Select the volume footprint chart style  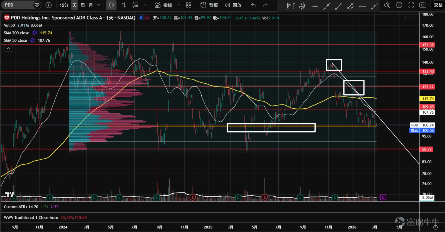pyautogui.click(x=135, y=5)
